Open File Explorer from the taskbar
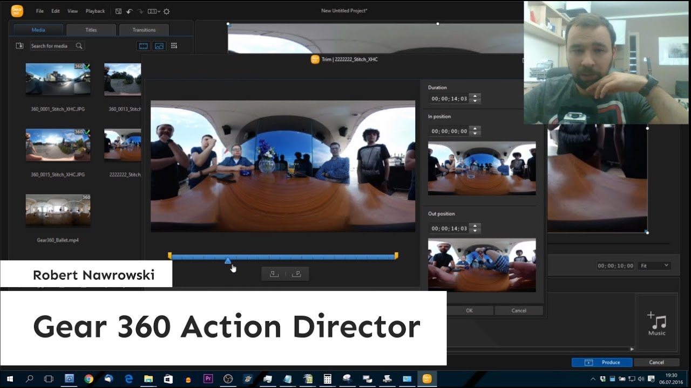 coord(148,379)
